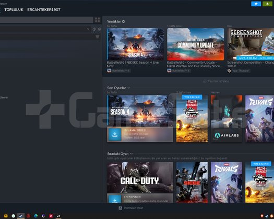The height and width of the screenshot is (219, 274).
Task: Click the Steam taskbar icon
Action: click(x=21, y=216)
